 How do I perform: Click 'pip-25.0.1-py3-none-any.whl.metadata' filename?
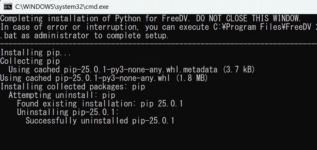[x=141, y=70]
